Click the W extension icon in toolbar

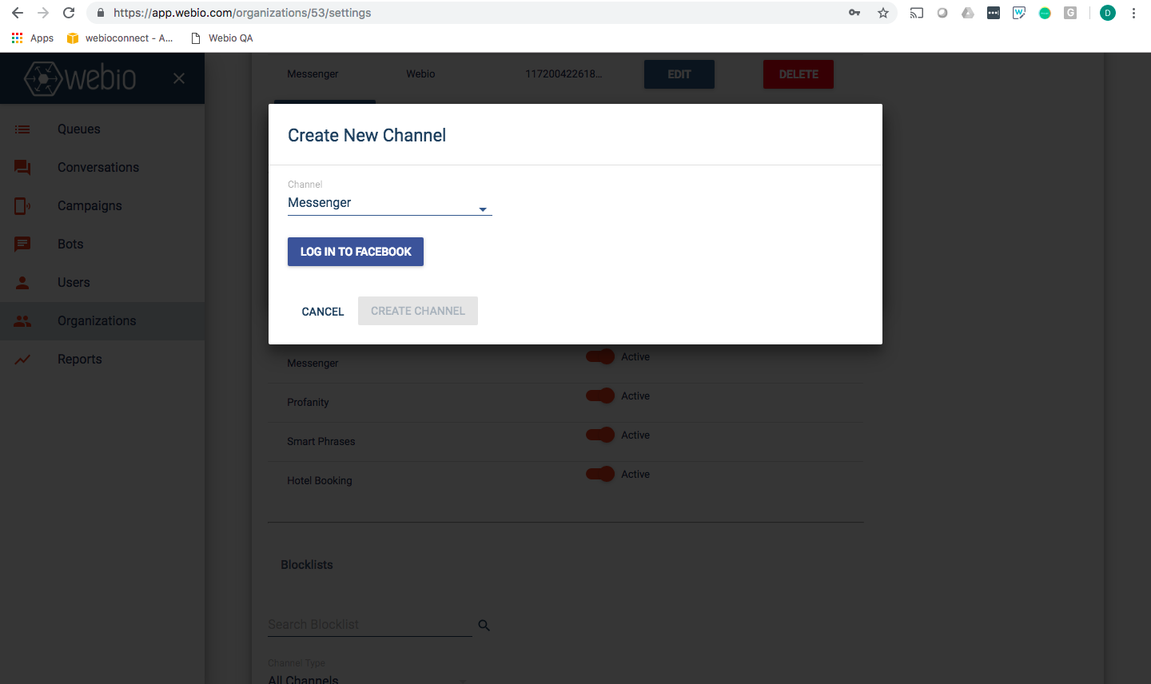click(1019, 13)
